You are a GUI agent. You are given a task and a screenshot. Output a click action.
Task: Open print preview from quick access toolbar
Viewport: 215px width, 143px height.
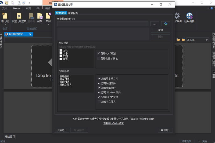click(19, 3)
